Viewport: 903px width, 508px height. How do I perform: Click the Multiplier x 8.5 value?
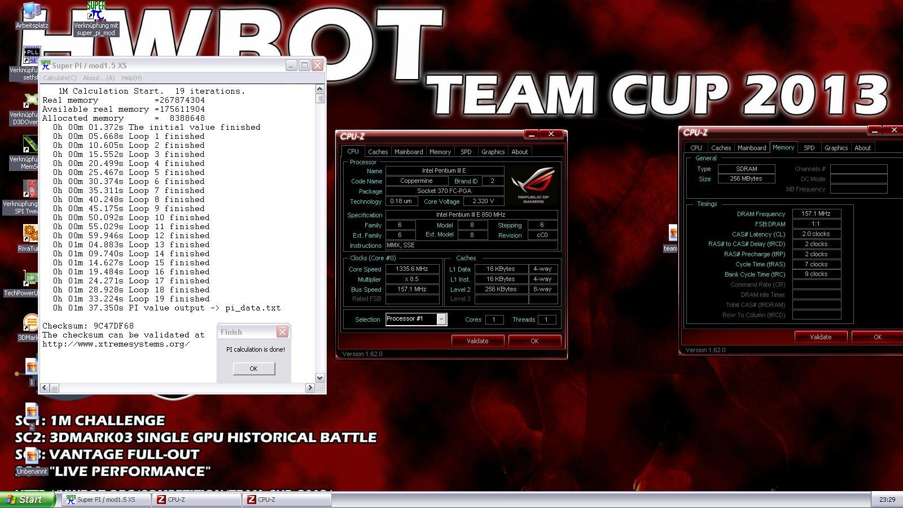click(413, 279)
